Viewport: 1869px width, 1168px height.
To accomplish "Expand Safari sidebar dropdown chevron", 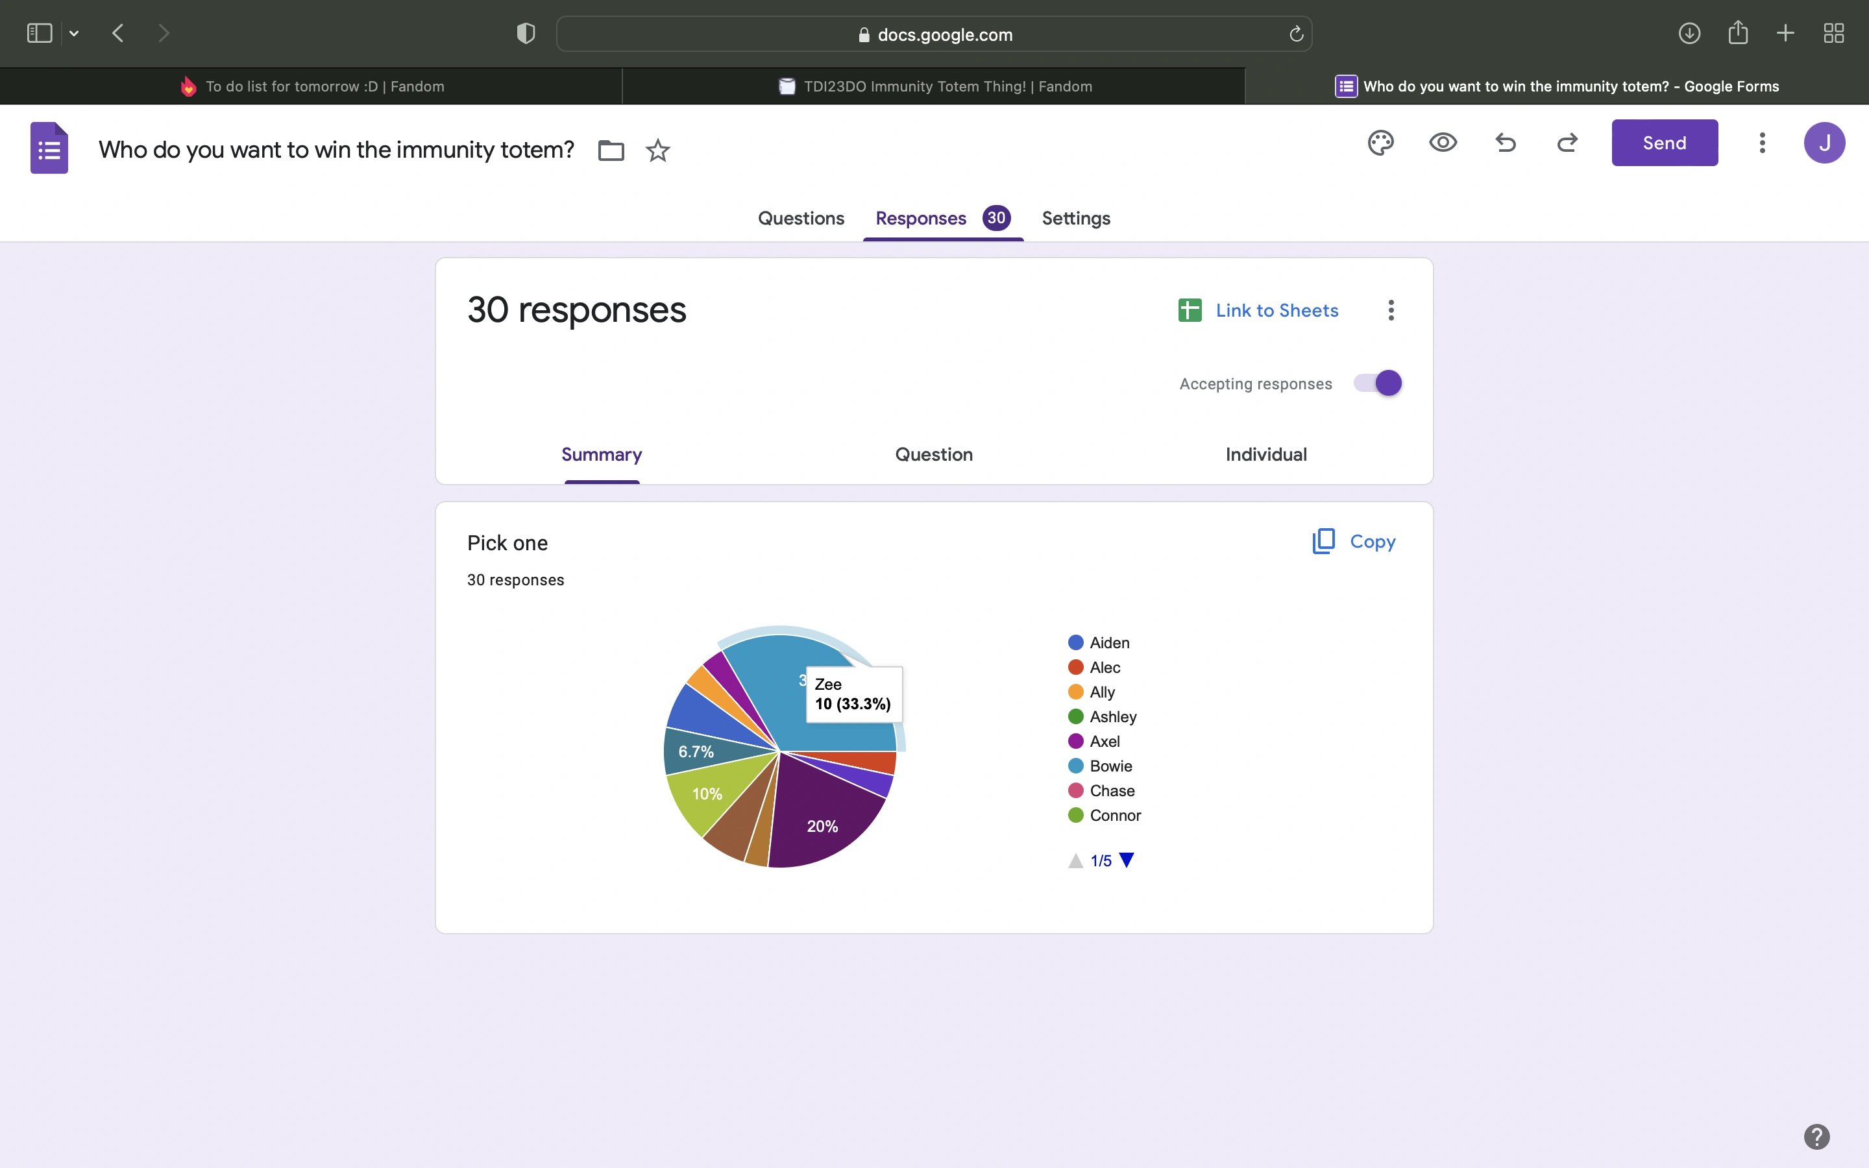I will (74, 33).
